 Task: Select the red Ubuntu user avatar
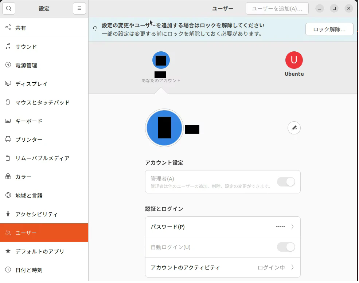[294, 60]
